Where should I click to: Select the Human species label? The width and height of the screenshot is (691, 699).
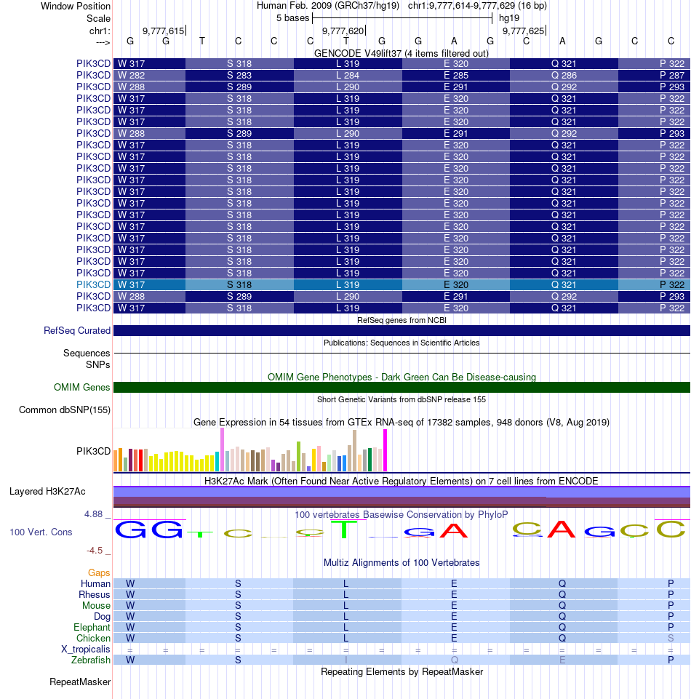pos(95,583)
